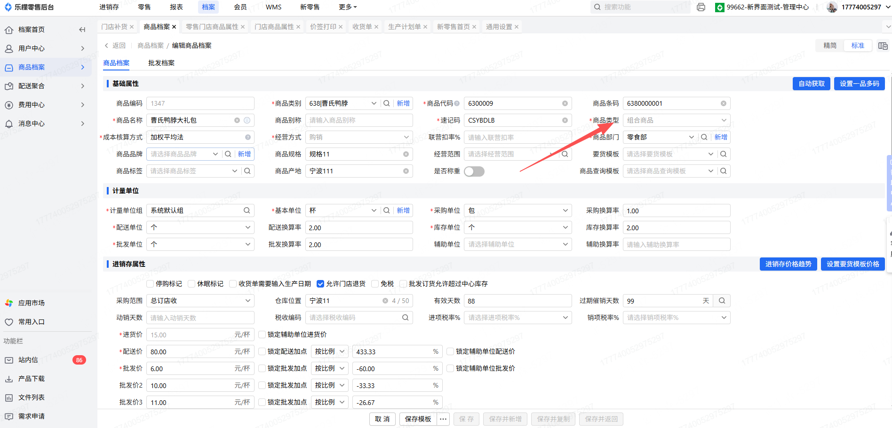The image size is (892, 428).
Task: Click the 配送价 input field
Action: (x=200, y=351)
